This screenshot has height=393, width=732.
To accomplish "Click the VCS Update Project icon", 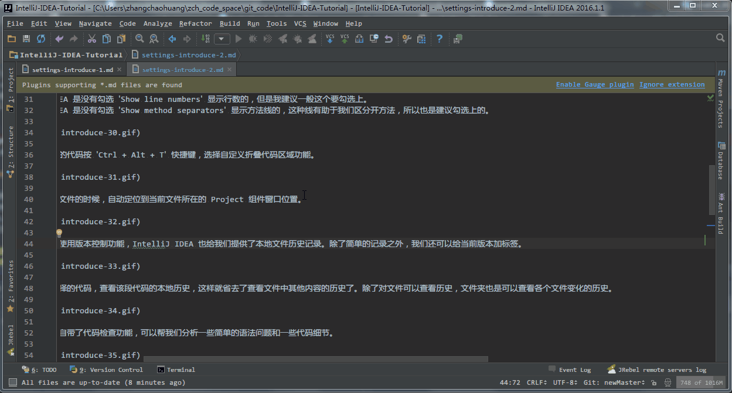I will pyautogui.click(x=330, y=39).
